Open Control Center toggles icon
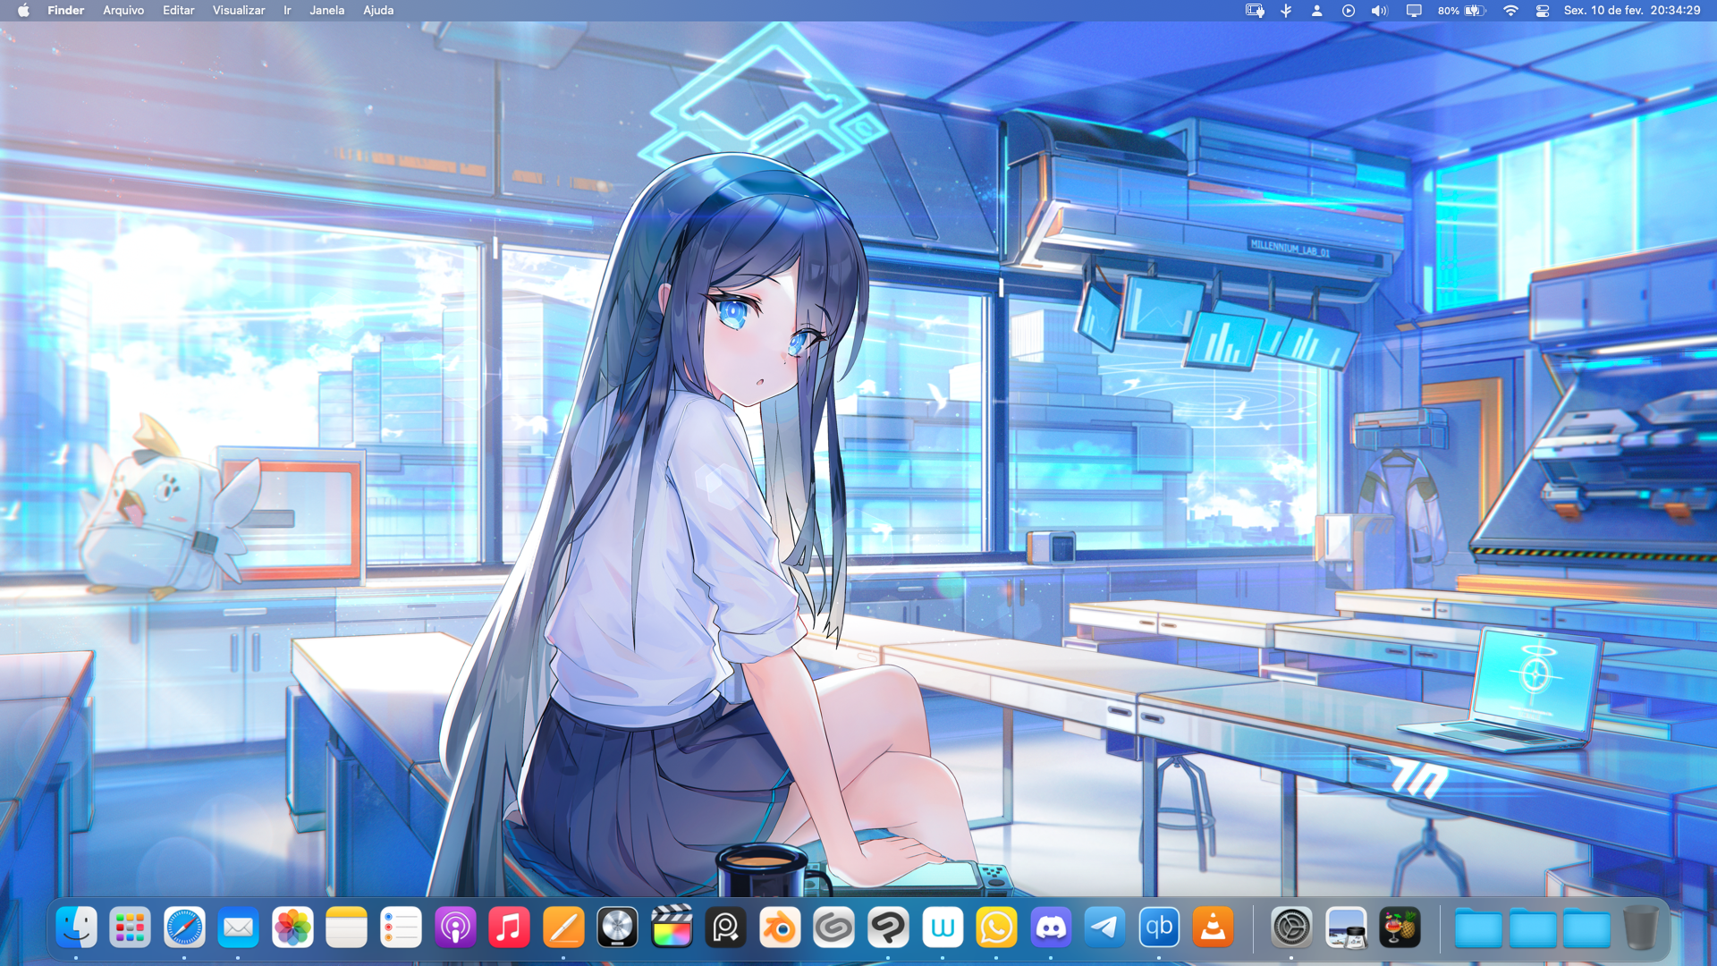The width and height of the screenshot is (1717, 966). pyautogui.click(x=1543, y=11)
